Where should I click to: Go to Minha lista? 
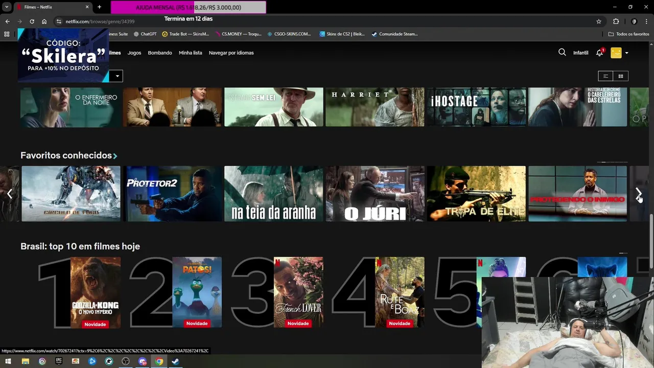[190, 53]
